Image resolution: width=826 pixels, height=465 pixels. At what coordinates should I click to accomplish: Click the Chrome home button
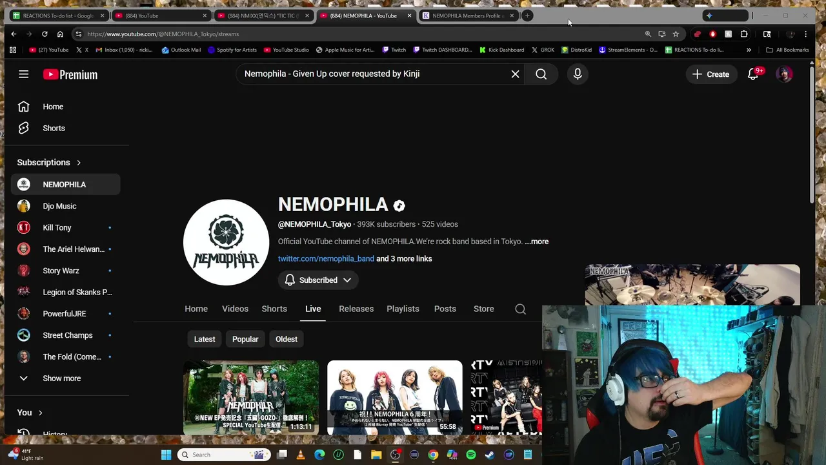60,34
